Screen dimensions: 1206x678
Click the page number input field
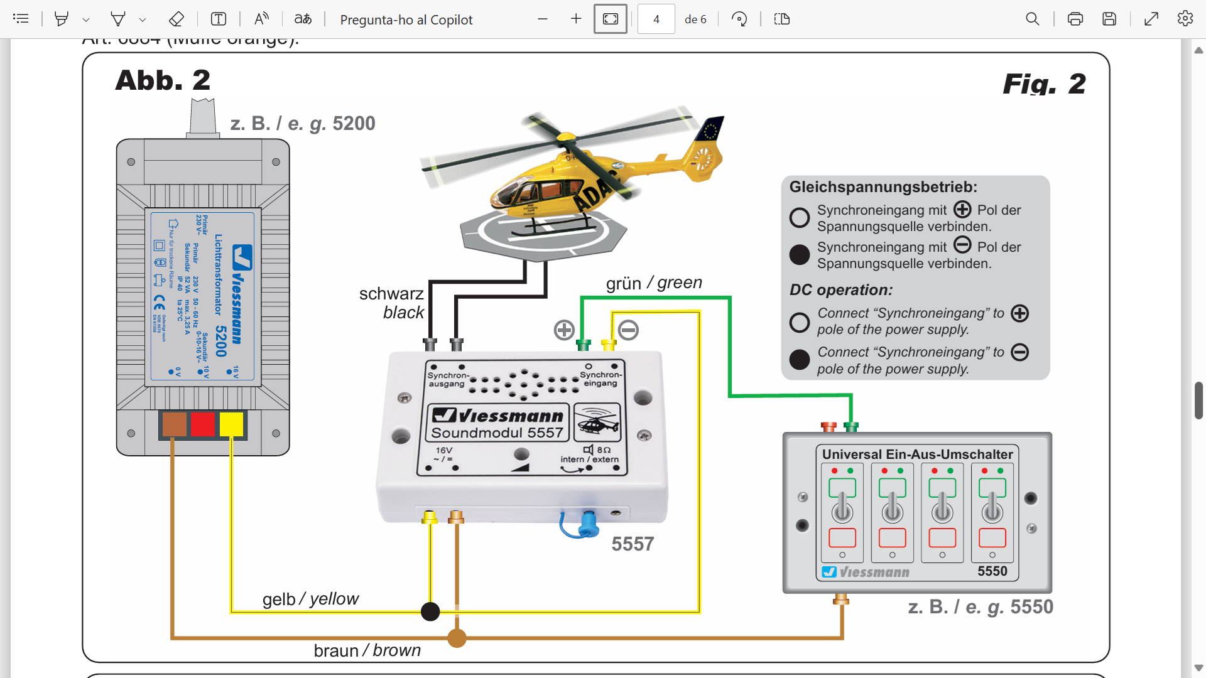click(x=656, y=19)
